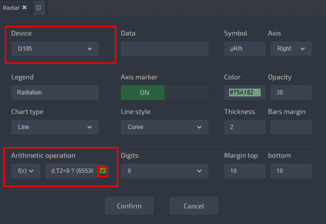Image resolution: width=326 pixels, height=224 pixels.
Task: Cancel the chart settings dialog
Action: pyautogui.click(x=194, y=205)
